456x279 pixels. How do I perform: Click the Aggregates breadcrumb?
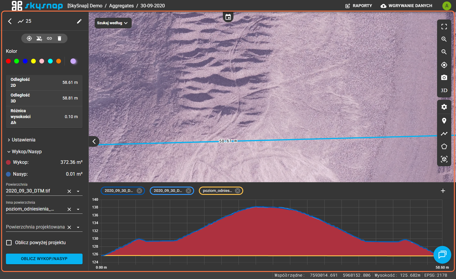pyautogui.click(x=121, y=6)
